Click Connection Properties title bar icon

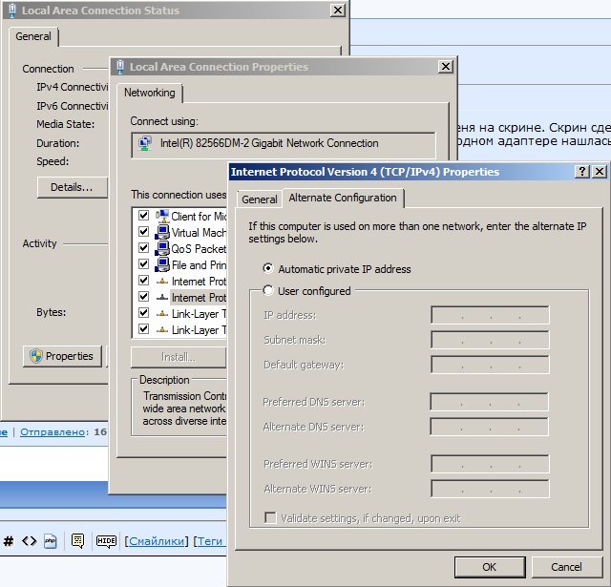120,67
